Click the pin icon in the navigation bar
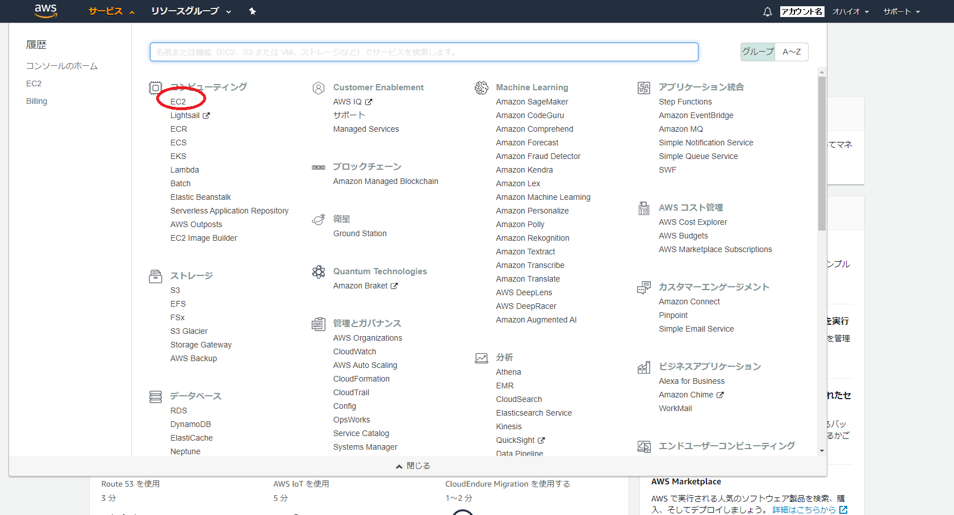The width and height of the screenshot is (954, 515). point(252,11)
